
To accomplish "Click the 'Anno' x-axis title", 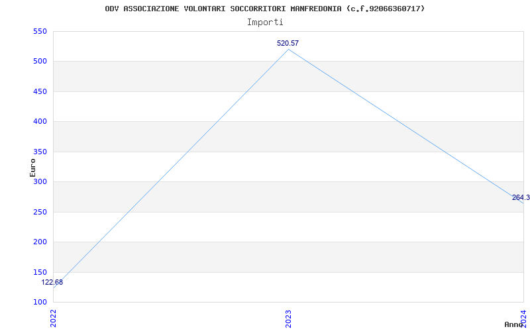I will pos(513,324).
